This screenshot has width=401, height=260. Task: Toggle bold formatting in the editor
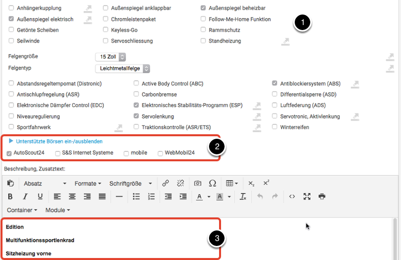pyautogui.click(x=11, y=196)
